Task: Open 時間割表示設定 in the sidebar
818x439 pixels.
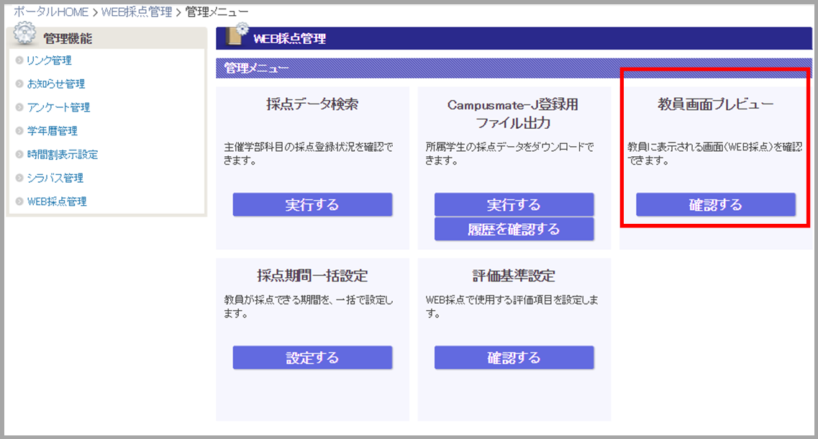Action: click(x=63, y=155)
